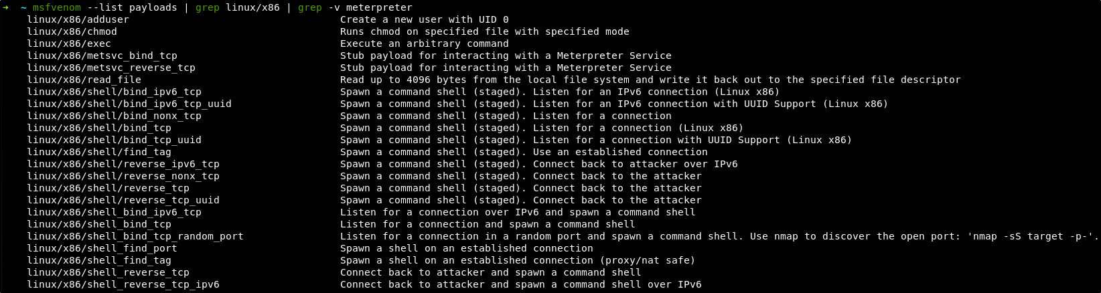The height and width of the screenshot is (293, 1101).
Task: Select the linux/x86/shell/reverse_tcp_uuid entry
Action: click(x=123, y=200)
